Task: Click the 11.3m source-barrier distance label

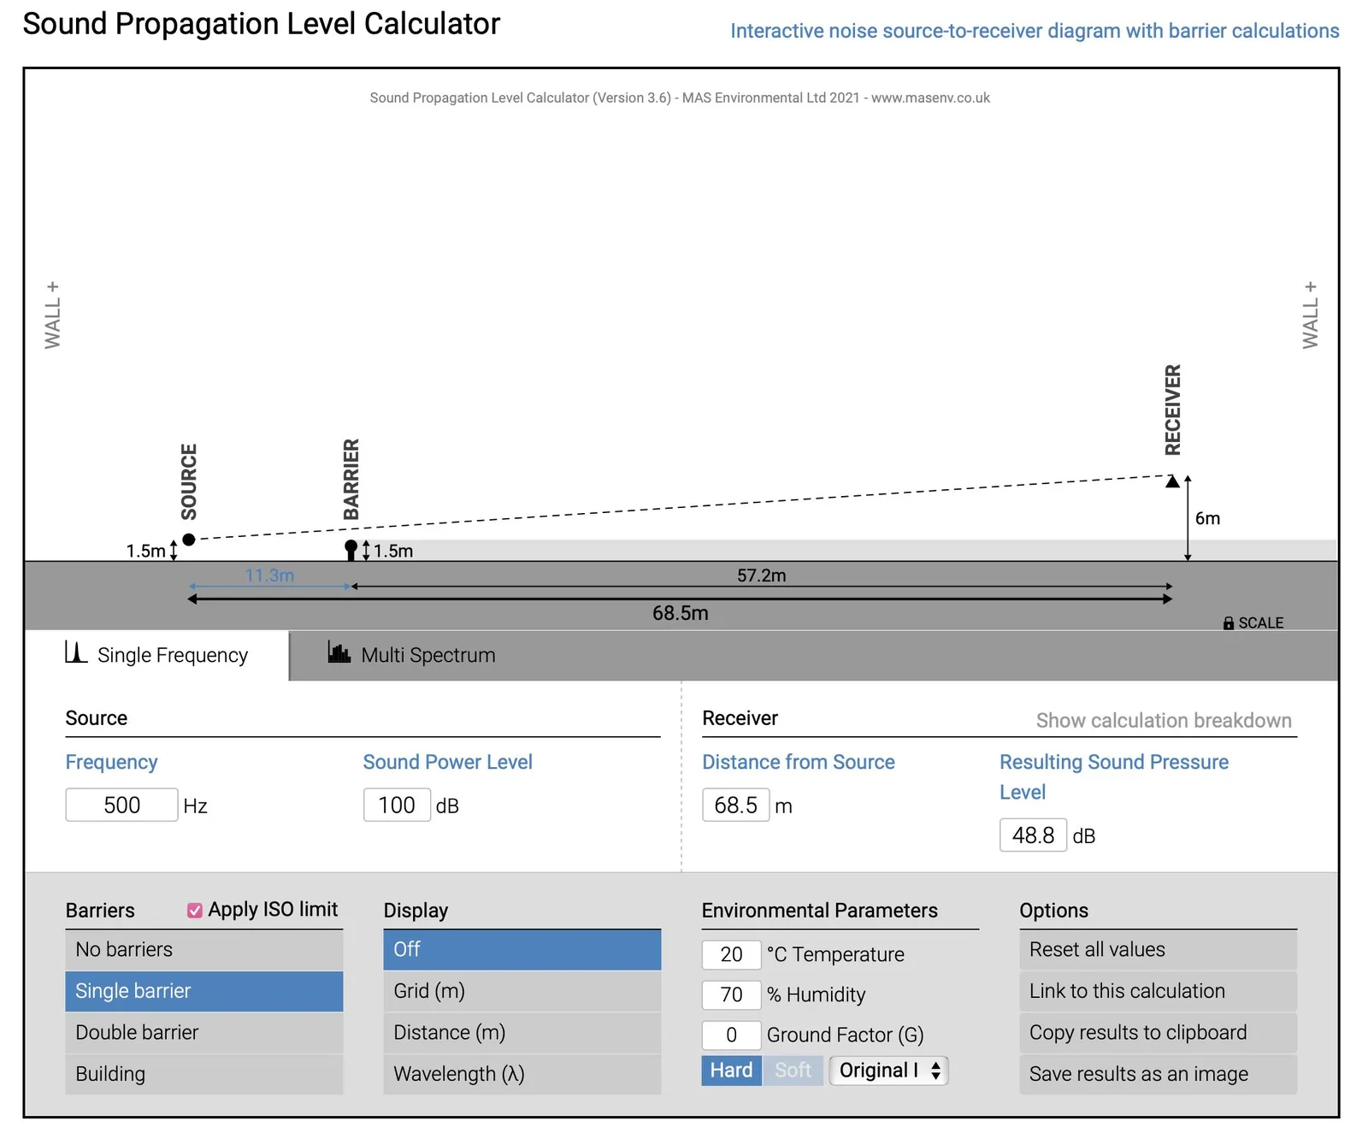Action: [269, 575]
